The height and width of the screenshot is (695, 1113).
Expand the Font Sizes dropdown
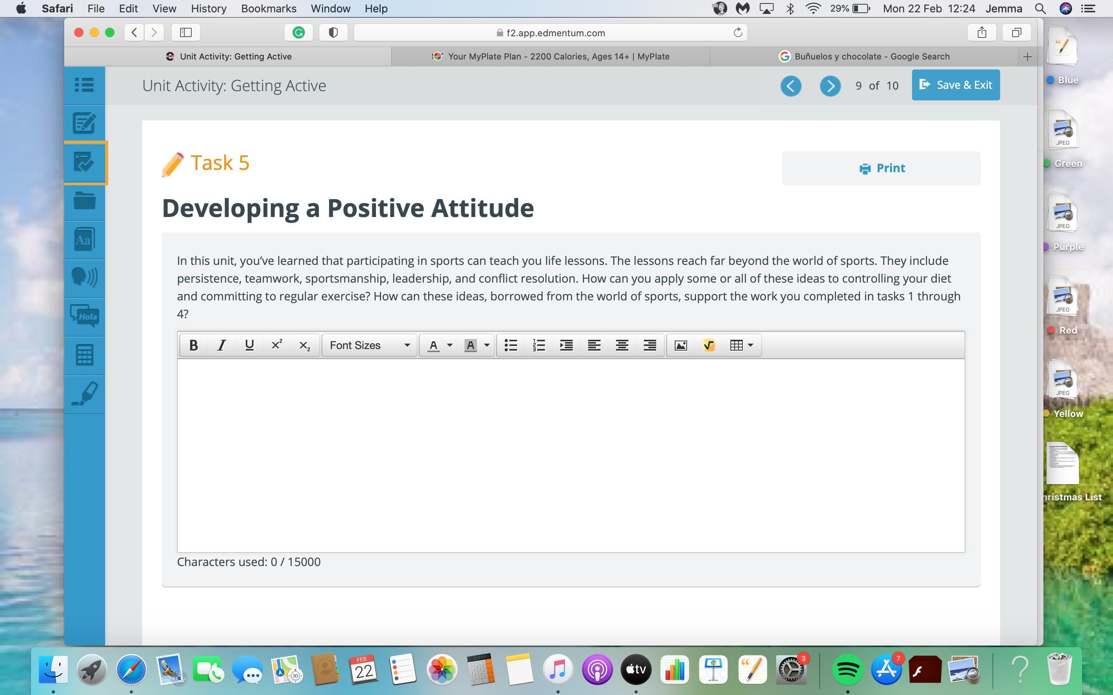(x=369, y=345)
